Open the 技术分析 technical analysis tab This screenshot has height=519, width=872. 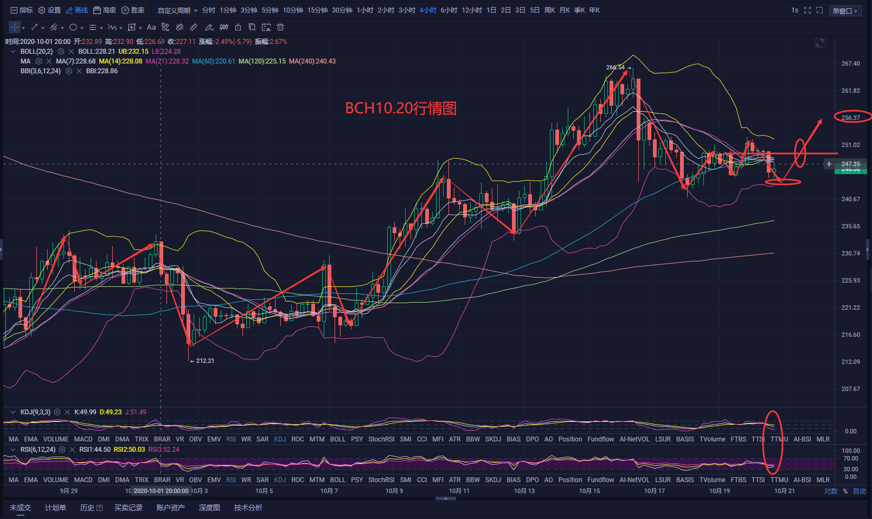[x=248, y=508]
